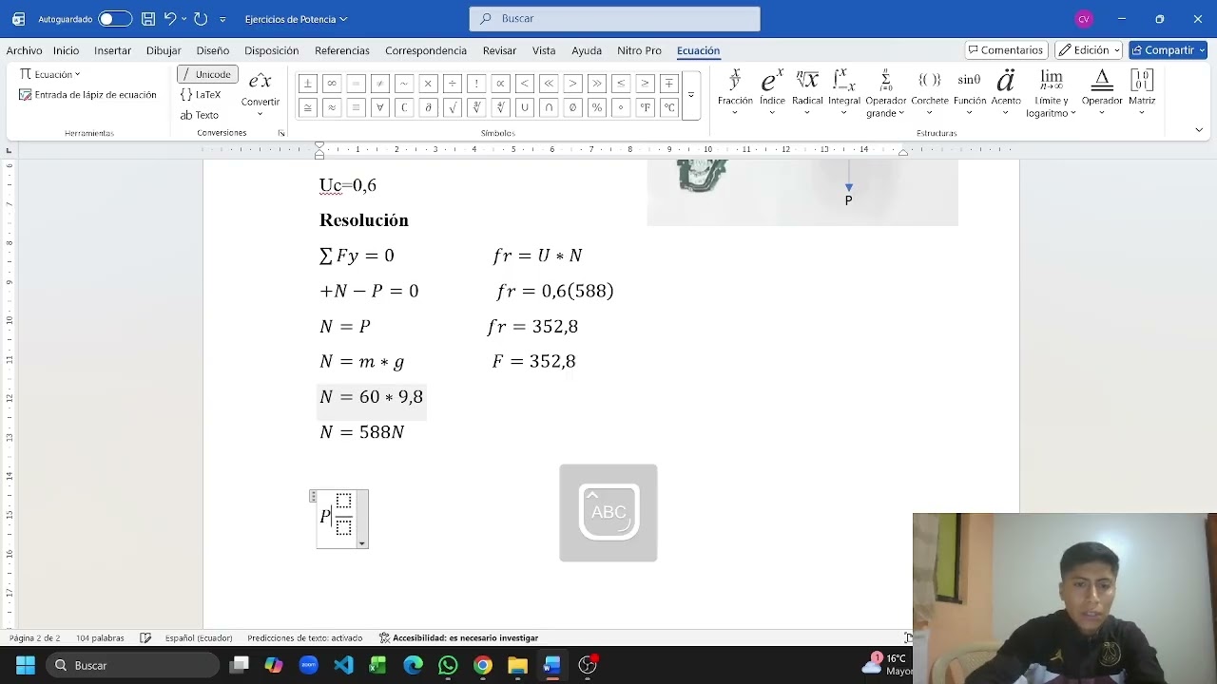The height and width of the screenshot is (684, 1217).
Task: Open the Índice structure dropdown
Action: tap(772, 93)
